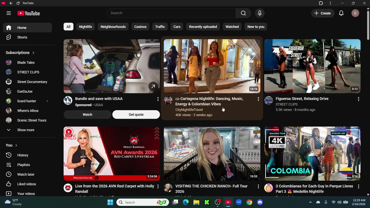This screenshot has height=208, width=370.
Task: Open the extensions puzzle icon
Action: click(321, 3)
